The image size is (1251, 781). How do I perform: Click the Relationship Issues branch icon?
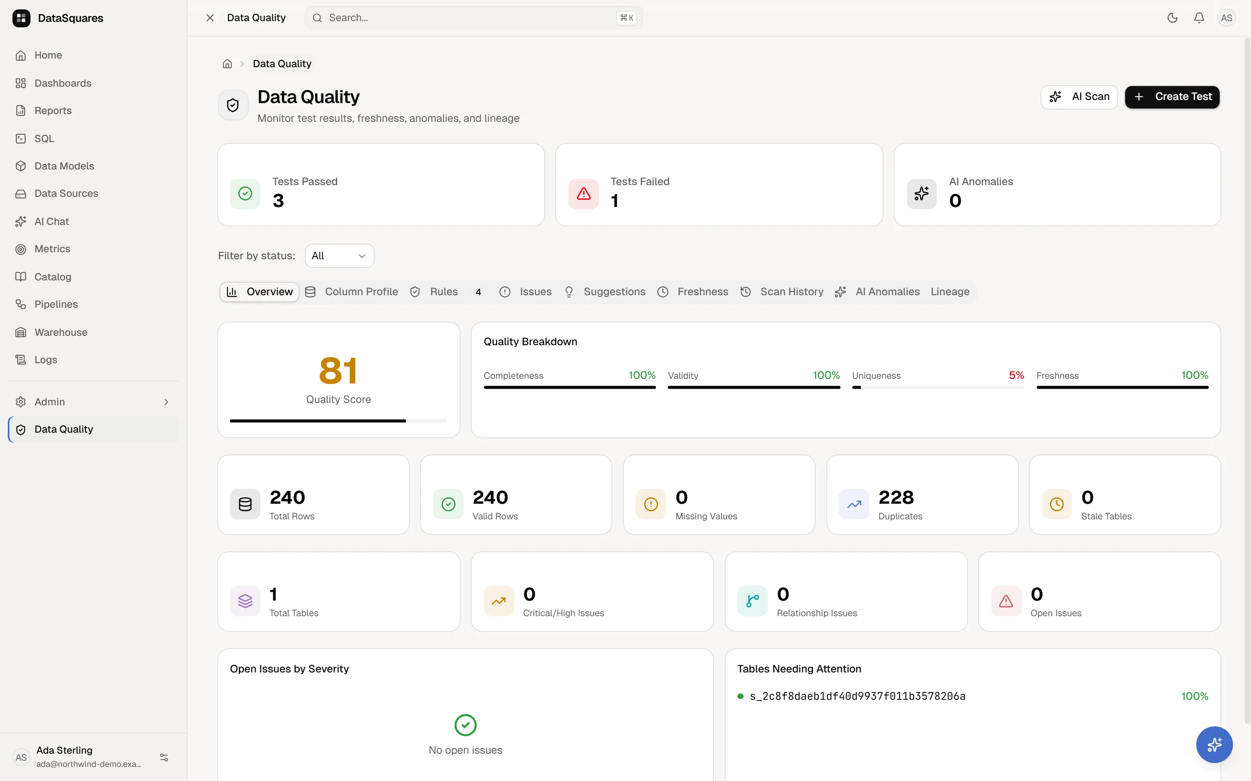pyautogui.click(x=752, y=601)
